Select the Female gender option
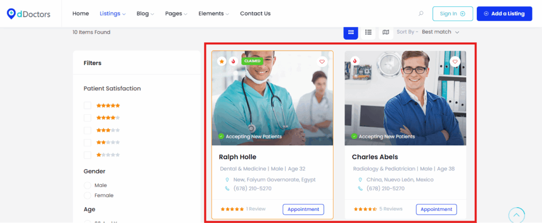542x223 pixels. [87, 196]
